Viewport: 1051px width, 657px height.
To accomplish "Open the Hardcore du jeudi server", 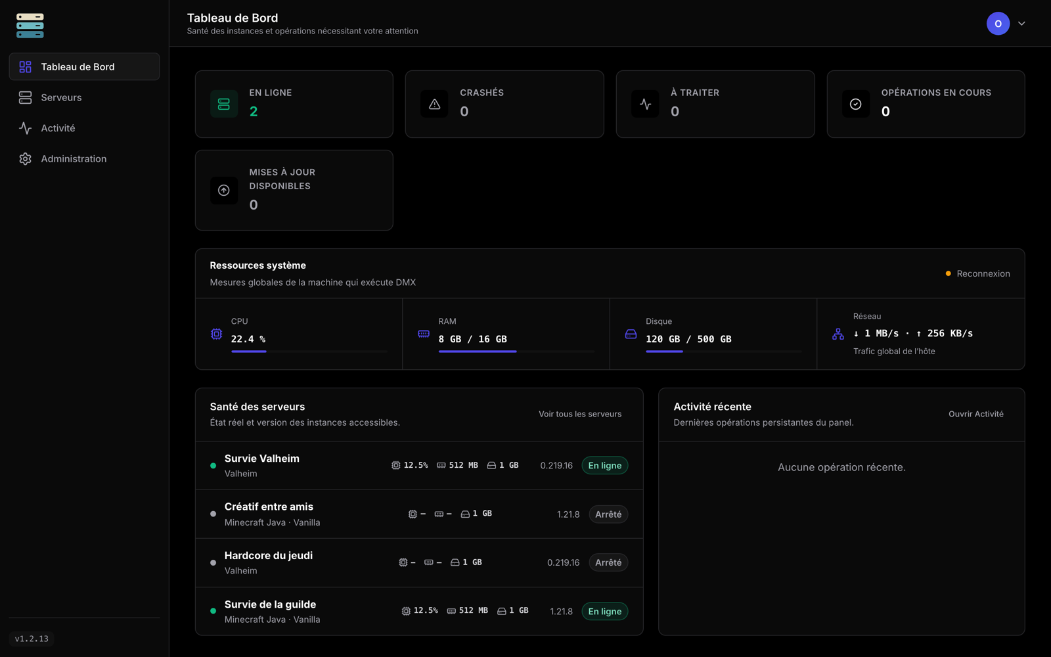I will click(419, 562).
